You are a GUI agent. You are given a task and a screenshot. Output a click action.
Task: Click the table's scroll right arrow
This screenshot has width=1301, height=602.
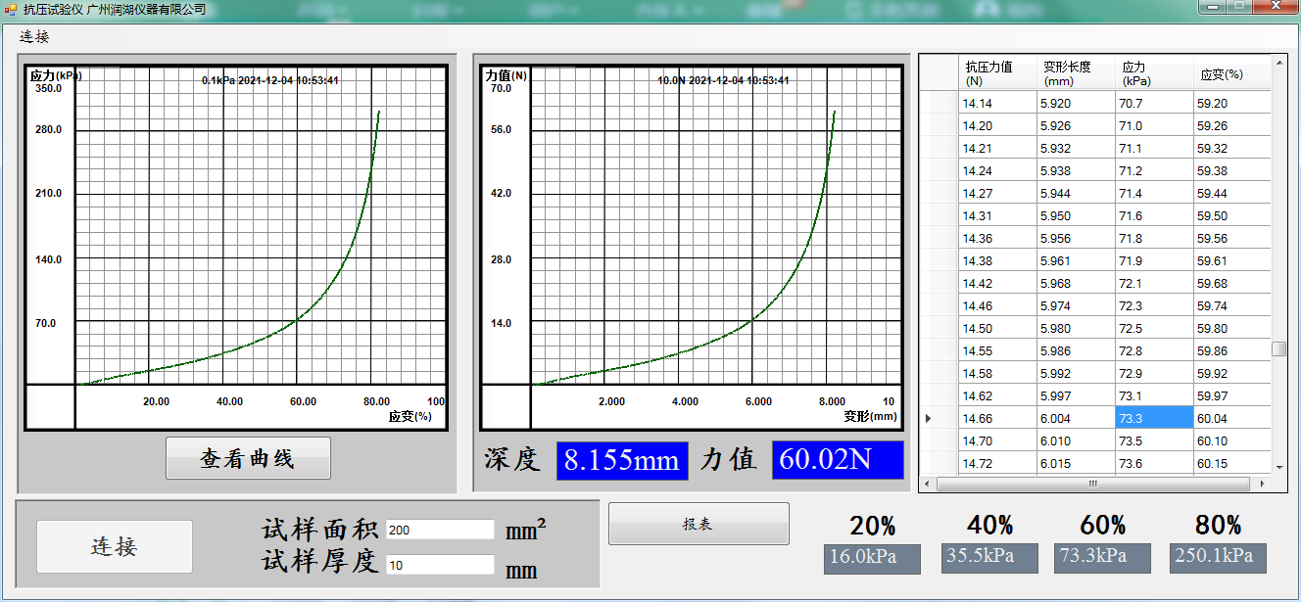point(1262,484)
